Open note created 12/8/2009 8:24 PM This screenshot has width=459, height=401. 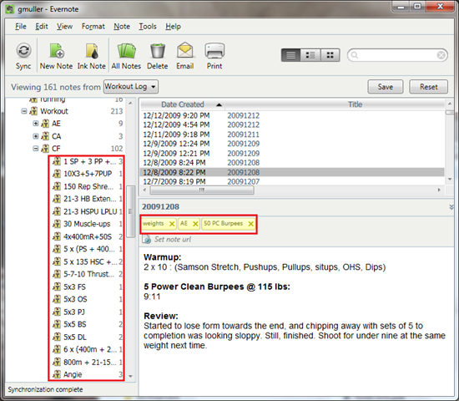292,163
